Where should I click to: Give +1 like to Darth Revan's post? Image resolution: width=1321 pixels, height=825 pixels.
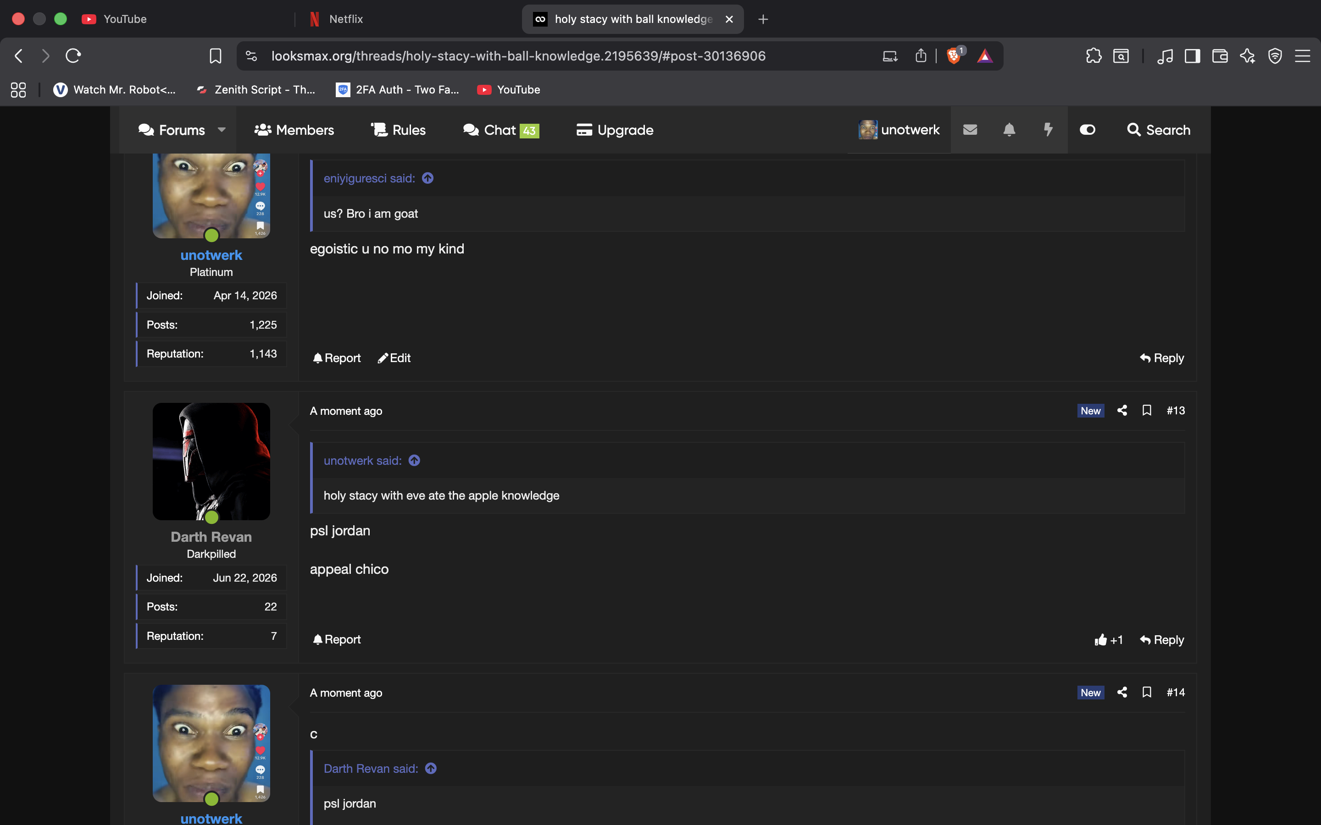click(1109, 639)
